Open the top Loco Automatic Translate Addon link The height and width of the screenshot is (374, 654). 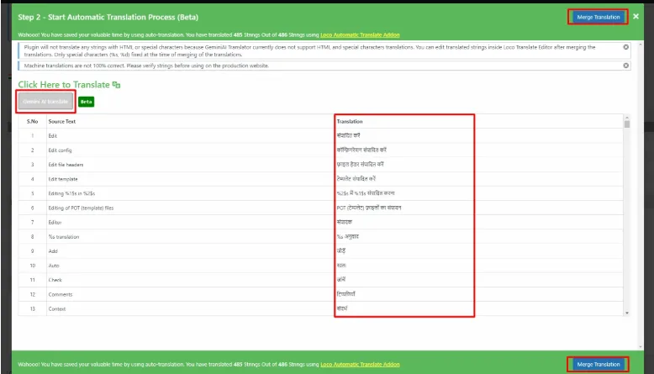click(360, 34)
